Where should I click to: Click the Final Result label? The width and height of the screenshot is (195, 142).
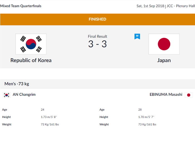(97, 36)
